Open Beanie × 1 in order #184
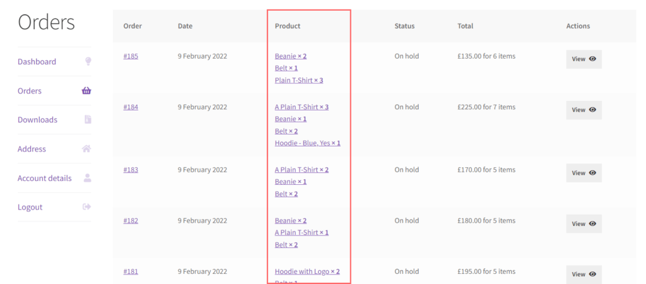Viewport: 646px width, 284px height. [290, 119]
